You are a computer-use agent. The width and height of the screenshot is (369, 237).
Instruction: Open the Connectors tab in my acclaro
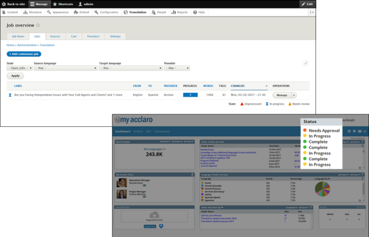coord(162,132)
